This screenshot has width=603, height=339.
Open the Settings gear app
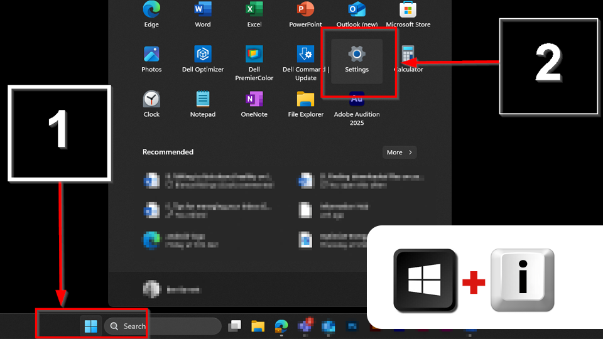point(357,61)
